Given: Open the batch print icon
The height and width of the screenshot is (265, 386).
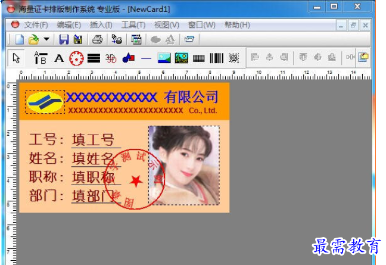Looking at the screenshot, I should pos(117,39).
